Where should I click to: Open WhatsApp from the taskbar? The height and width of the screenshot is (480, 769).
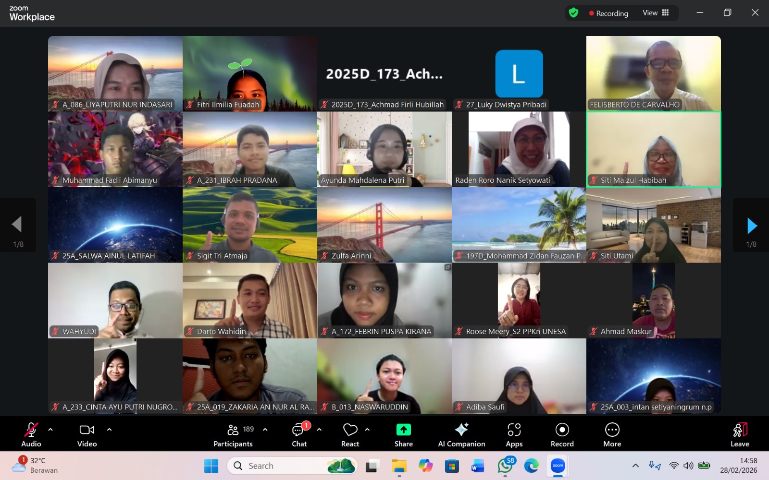(505, 466)
